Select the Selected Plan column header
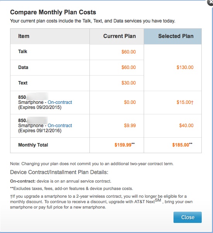213x233 pixels. [x=173, y=36]
